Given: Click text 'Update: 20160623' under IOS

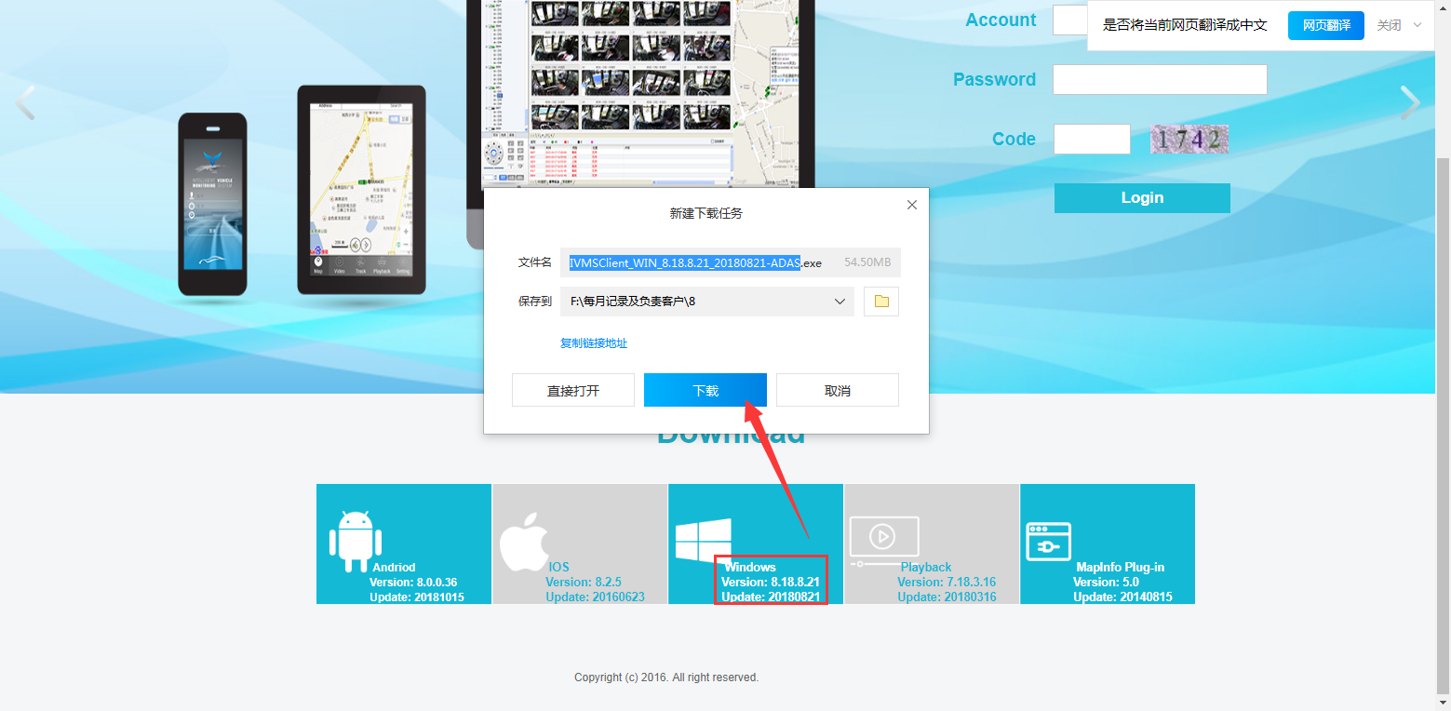Looking at the screenshot, I should (595, 597).
